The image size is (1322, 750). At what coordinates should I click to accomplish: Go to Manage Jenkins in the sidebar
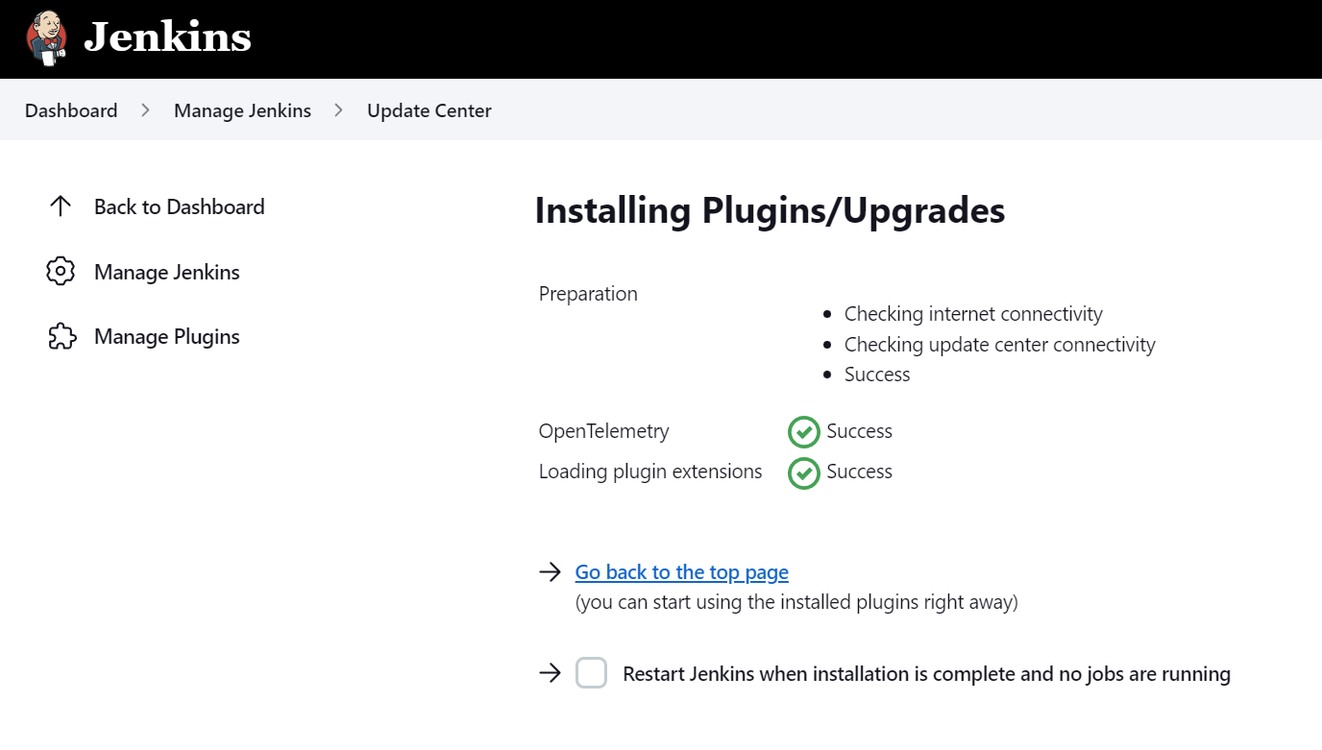(167, 272)
